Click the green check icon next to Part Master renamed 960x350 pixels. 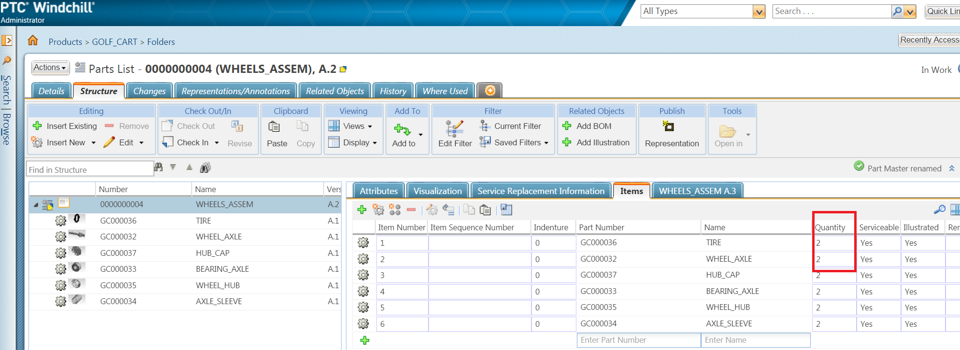click(x=859, y=166)
